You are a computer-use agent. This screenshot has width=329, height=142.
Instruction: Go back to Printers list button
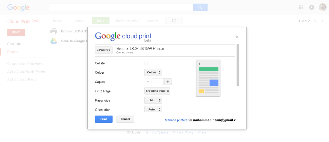104,50
